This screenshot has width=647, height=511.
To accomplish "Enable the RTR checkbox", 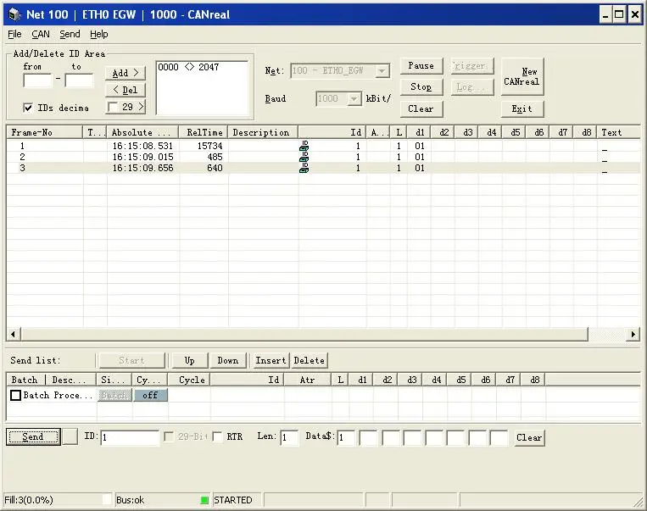I will (218, 436).
